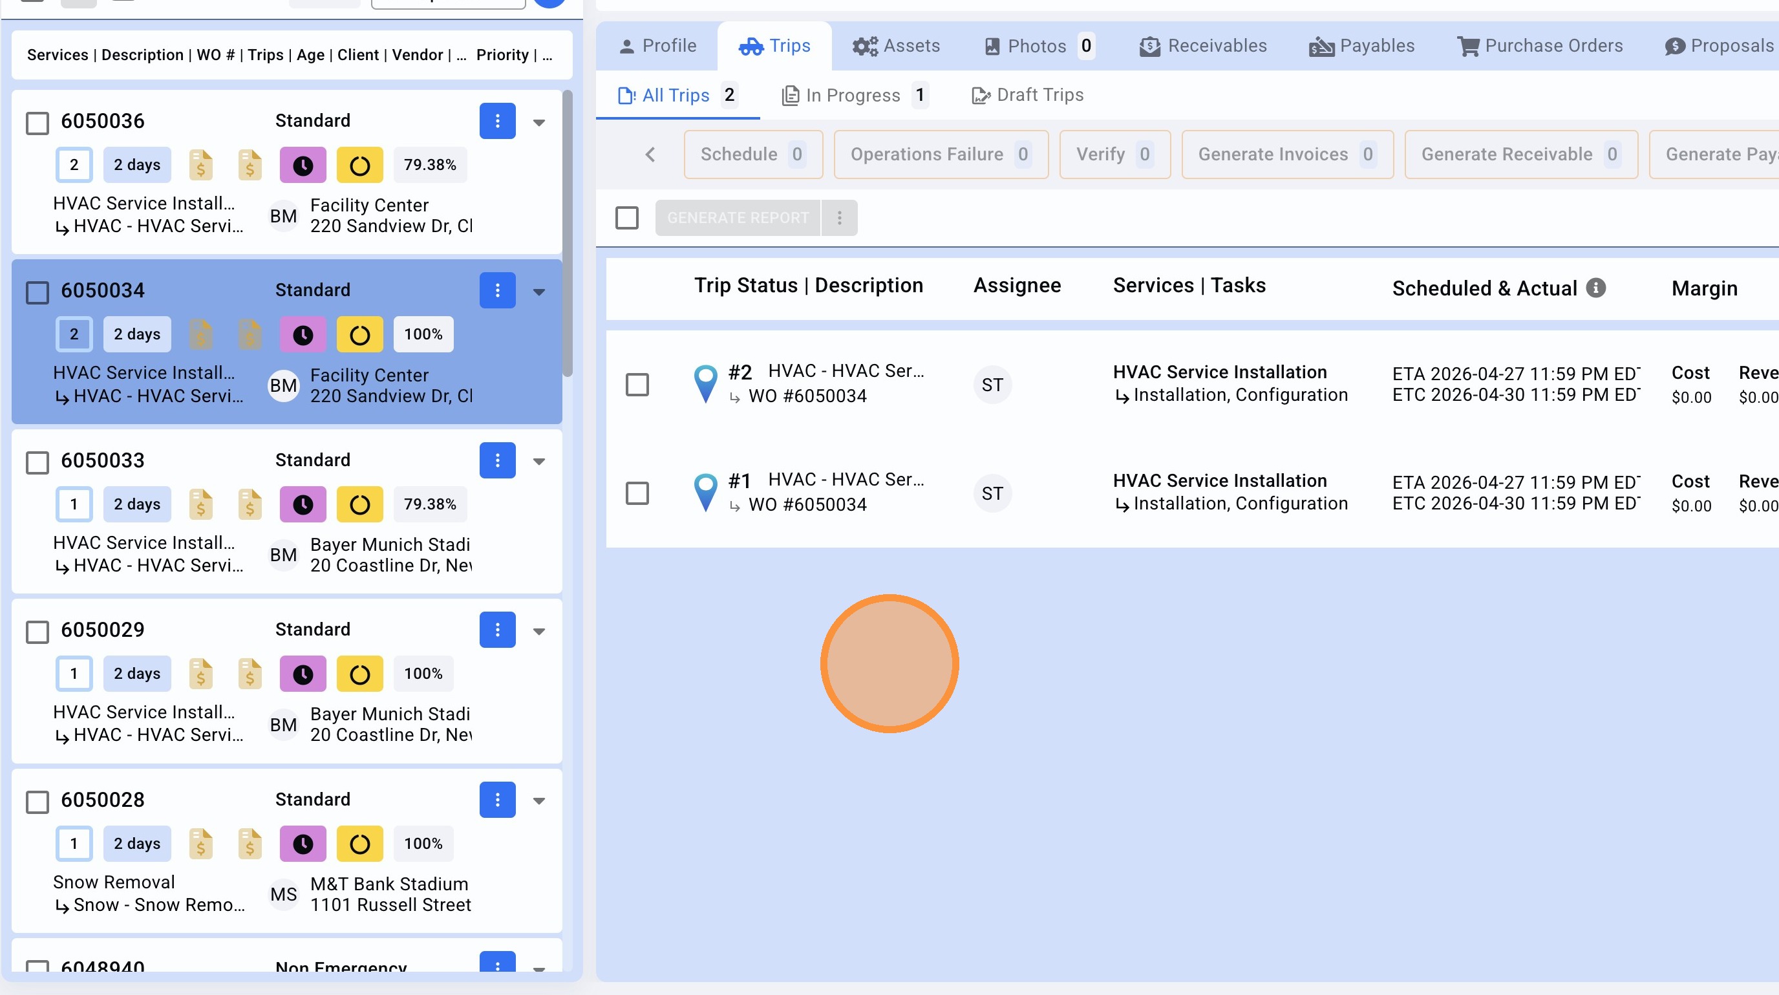Click the yellow status circle icon on work order 6050033
1779x995 pixels.
coord(359,505)
